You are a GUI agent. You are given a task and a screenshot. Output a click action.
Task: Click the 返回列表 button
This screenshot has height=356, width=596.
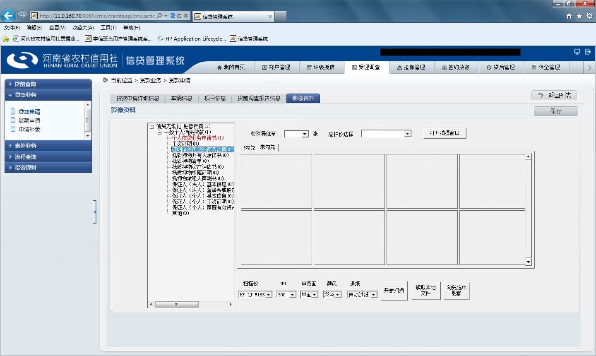point(554,95)
